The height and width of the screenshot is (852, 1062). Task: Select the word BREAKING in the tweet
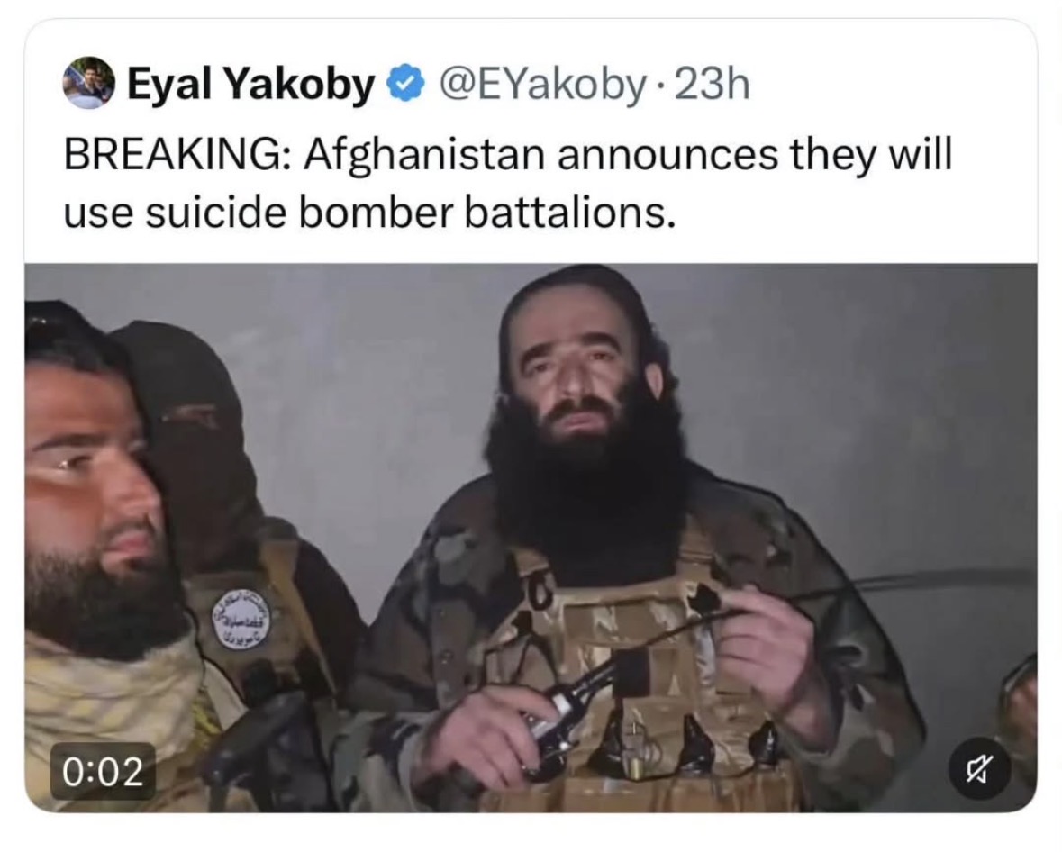(x=173, y=155)
